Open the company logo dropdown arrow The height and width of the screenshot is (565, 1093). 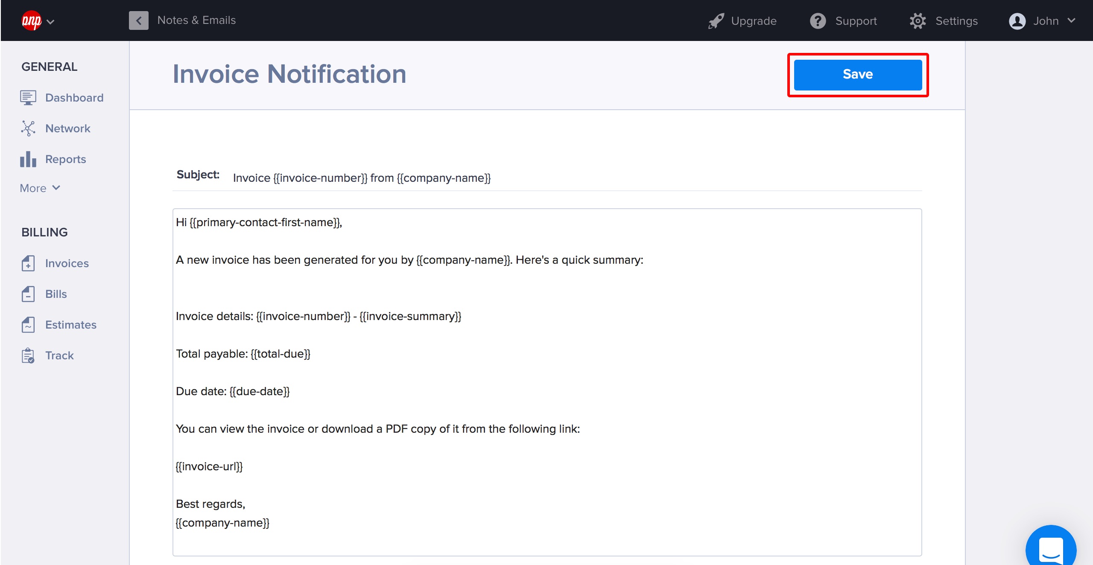pos(50,22)
